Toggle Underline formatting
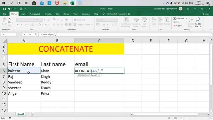Image resolution: width=213 pixels, height=120 pixels. (x=25, y=25)
